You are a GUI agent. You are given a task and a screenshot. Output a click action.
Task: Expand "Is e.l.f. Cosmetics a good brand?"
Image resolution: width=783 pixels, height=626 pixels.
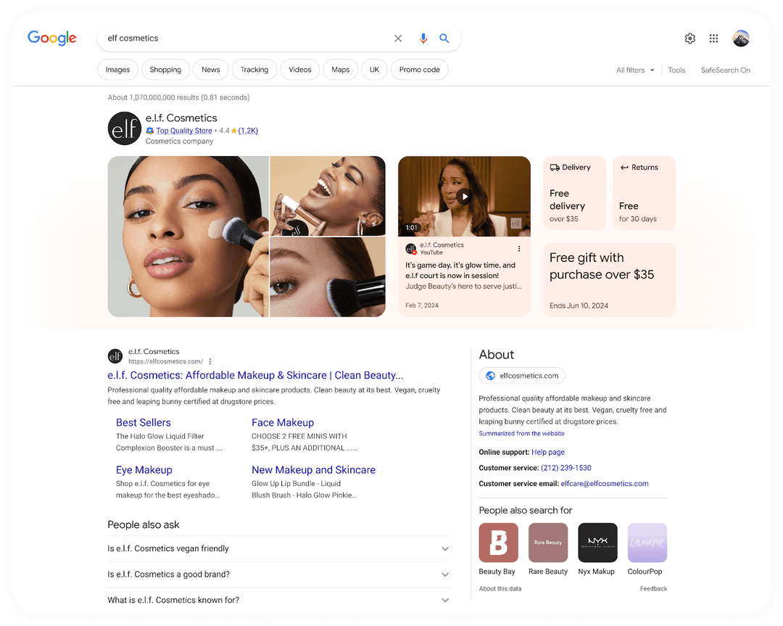point(278,574)
